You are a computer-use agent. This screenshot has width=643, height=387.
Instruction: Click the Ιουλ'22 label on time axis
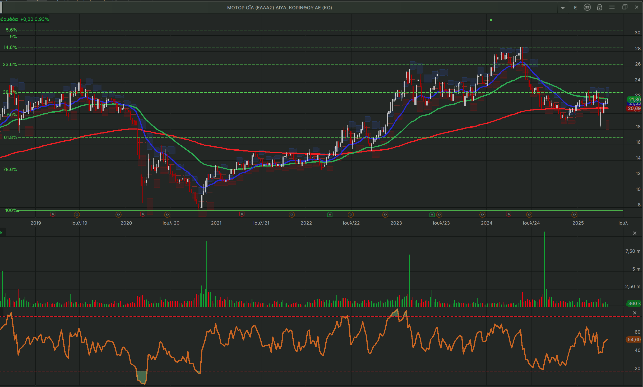click(351, 223)
